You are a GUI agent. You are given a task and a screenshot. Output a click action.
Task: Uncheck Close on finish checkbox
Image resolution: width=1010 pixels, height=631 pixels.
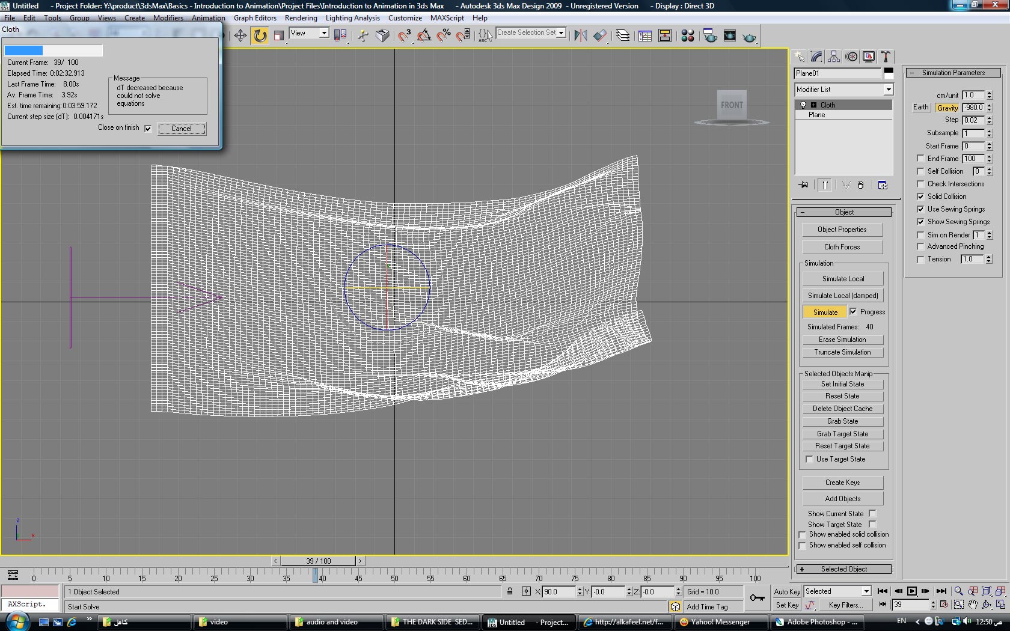[x=148, y=128]
